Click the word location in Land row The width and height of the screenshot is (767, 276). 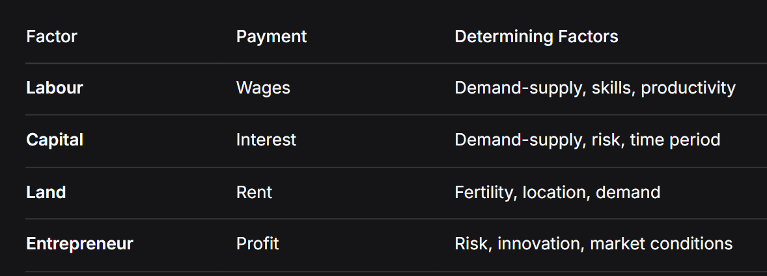tap(555, 192)
